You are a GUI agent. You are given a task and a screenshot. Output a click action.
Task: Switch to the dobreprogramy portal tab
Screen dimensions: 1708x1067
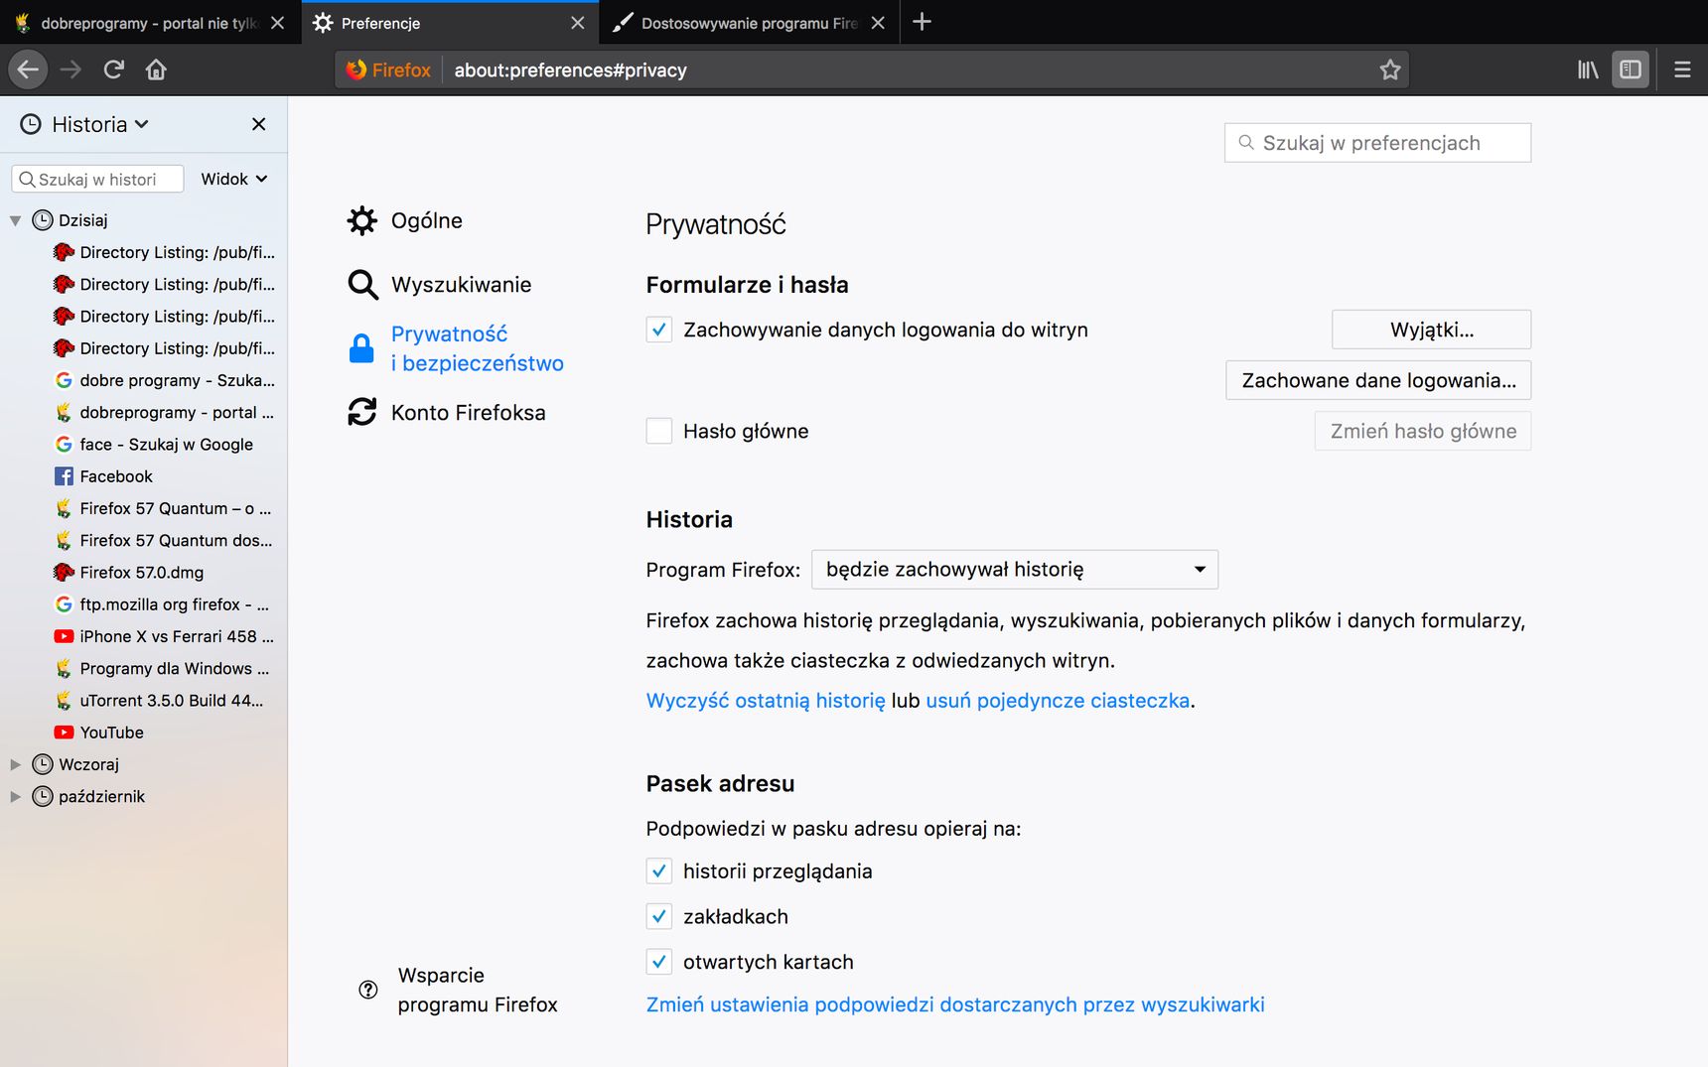(149, 23)
